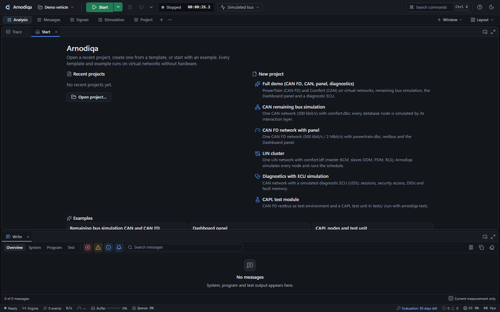Close the Start tab

[x=56, y=32]
